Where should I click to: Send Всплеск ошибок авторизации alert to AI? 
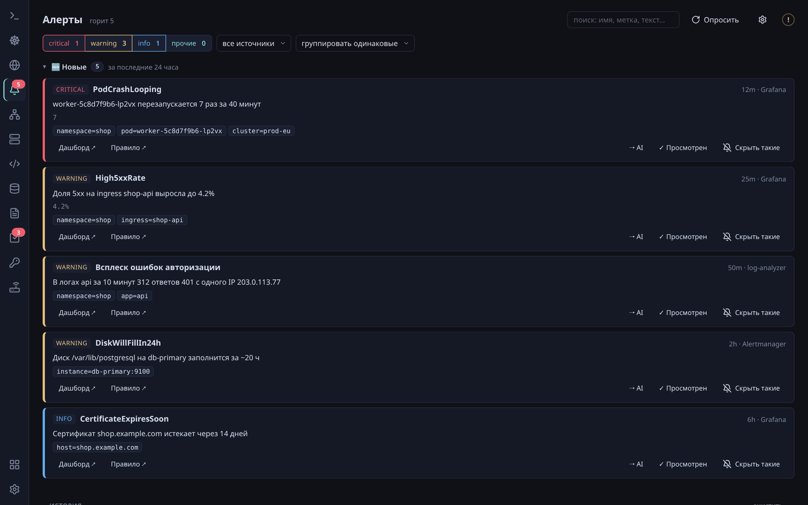tap(636, 313)
